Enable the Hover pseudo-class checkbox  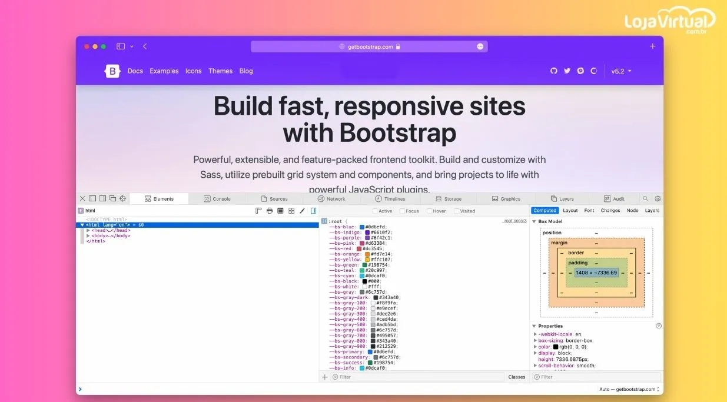(x=429, y=211)
